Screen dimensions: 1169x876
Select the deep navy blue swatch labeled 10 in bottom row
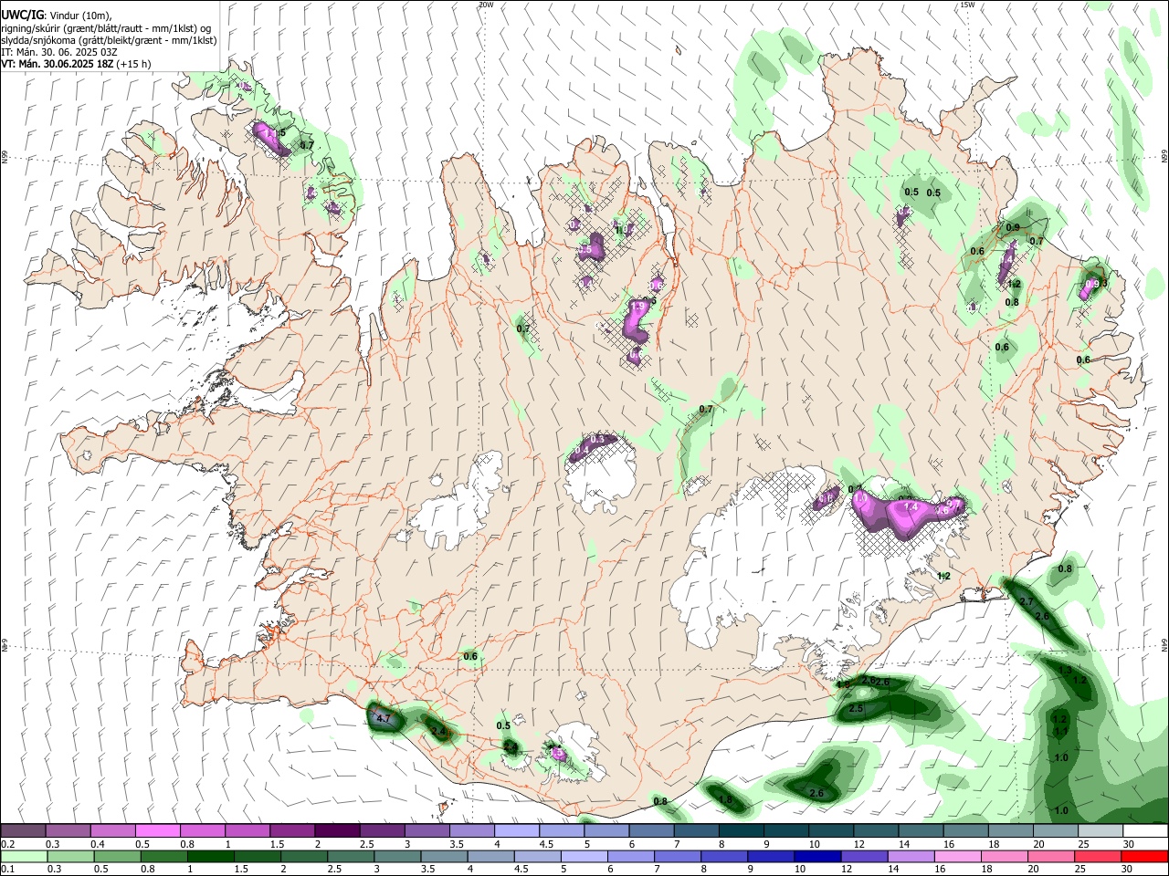816,856
